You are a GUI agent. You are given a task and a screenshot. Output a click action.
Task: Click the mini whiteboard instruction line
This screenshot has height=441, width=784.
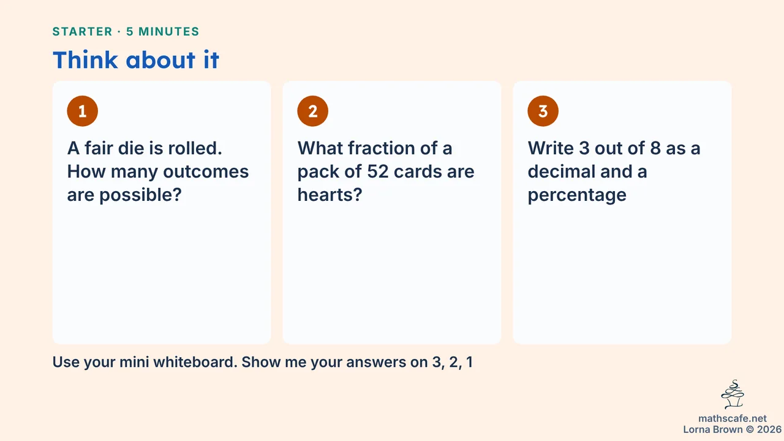pos(263,362)
